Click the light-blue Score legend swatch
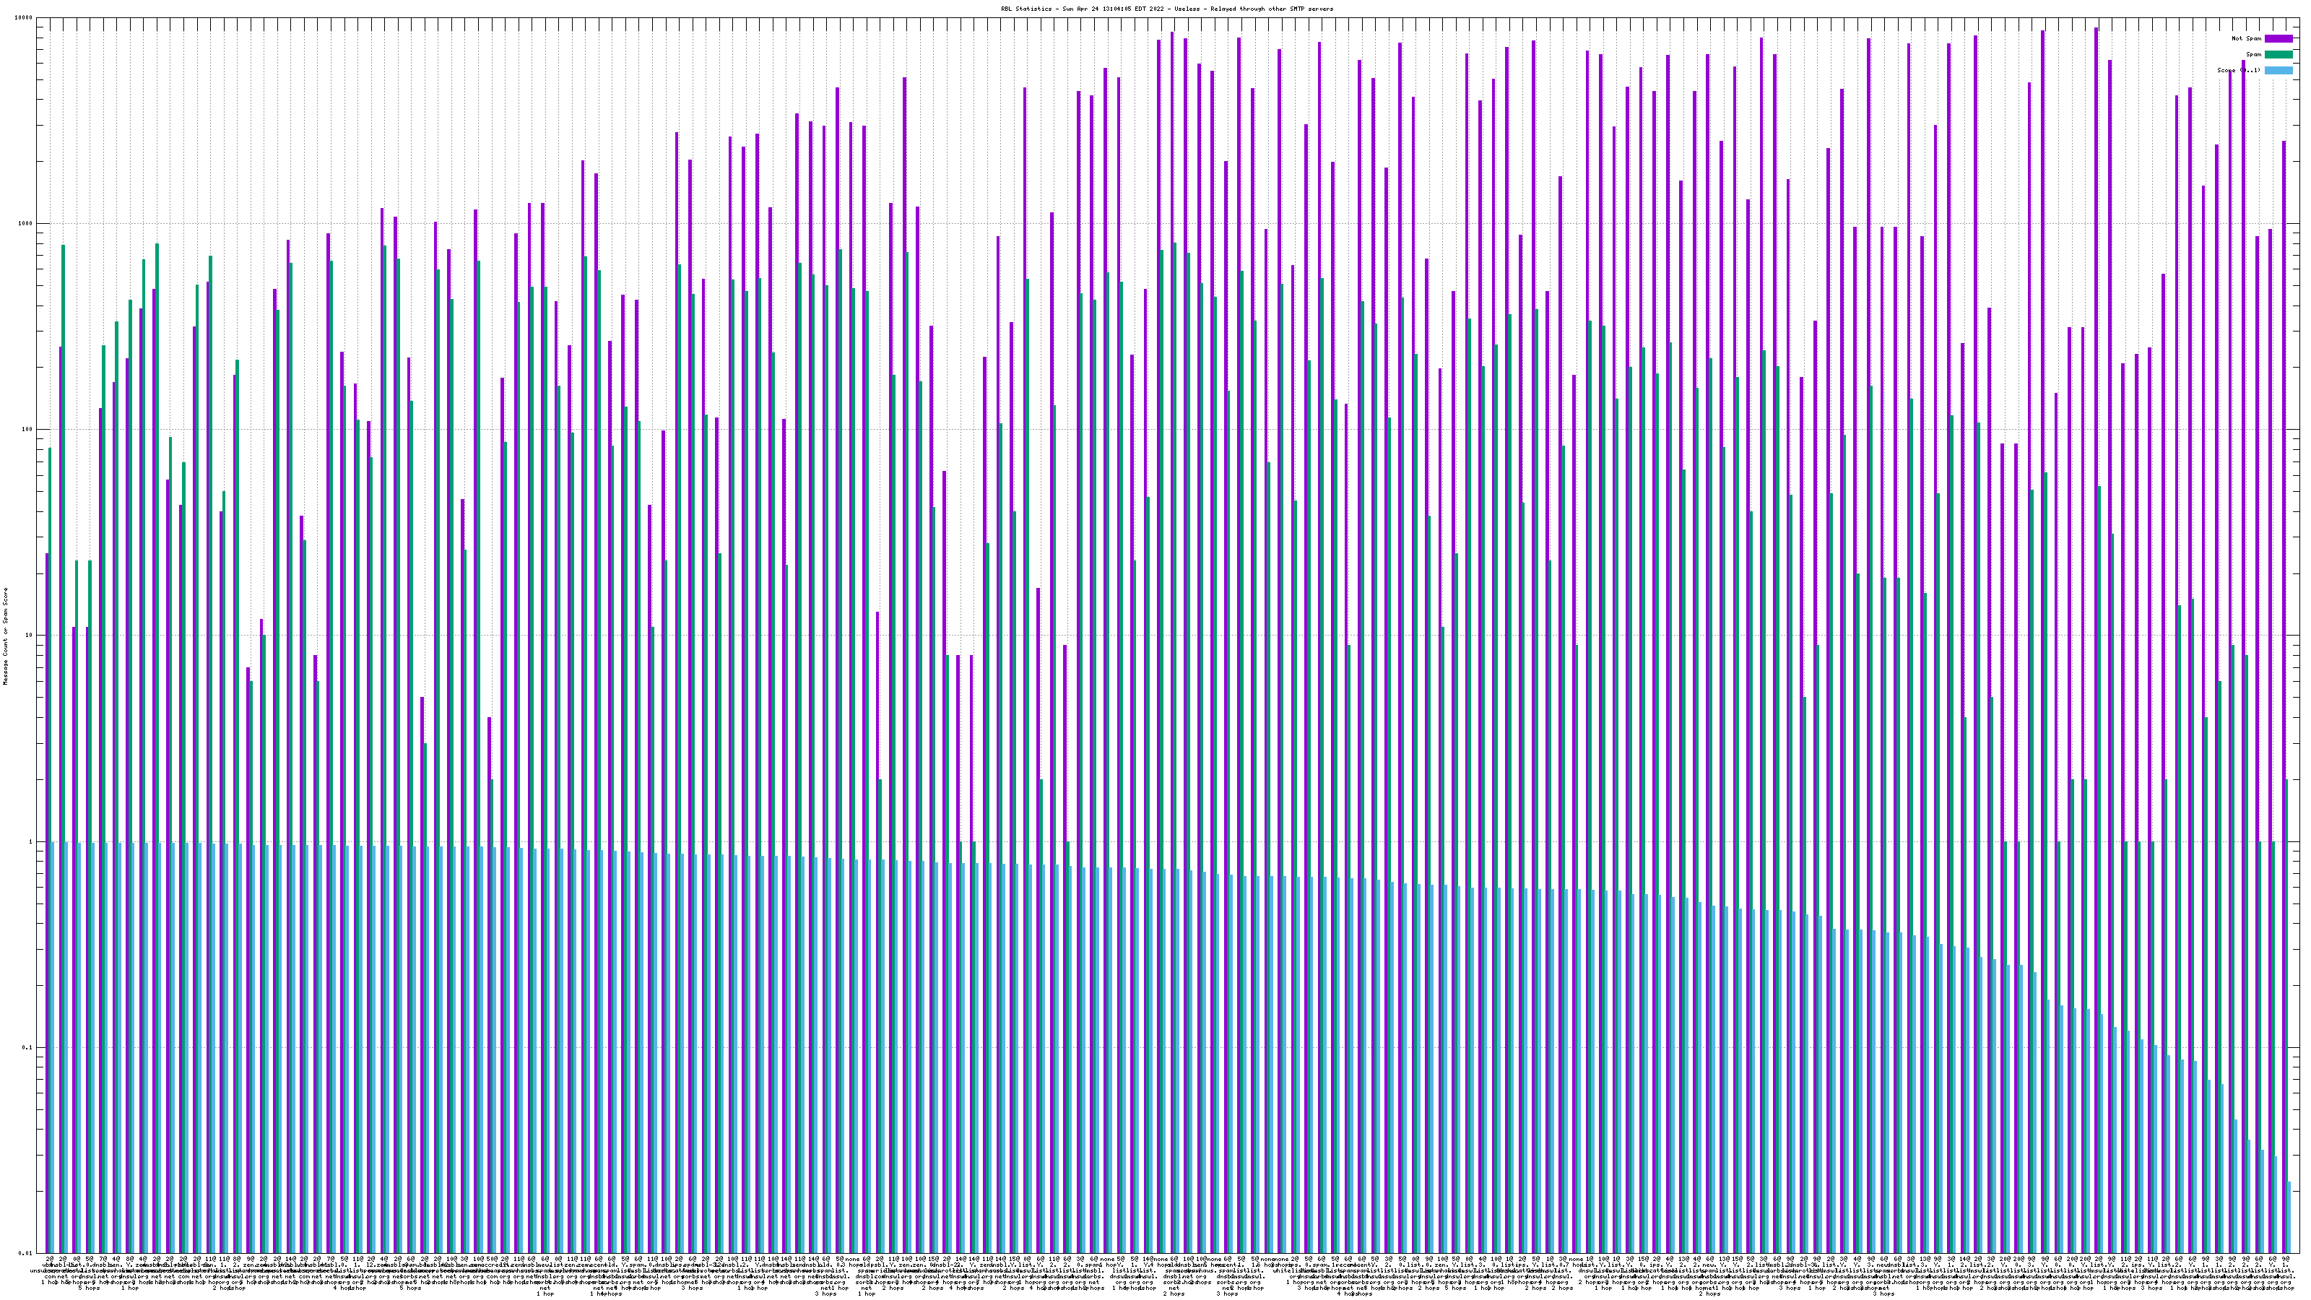The width and height of the screenshot is (2311, 1300). point(2279,71)
